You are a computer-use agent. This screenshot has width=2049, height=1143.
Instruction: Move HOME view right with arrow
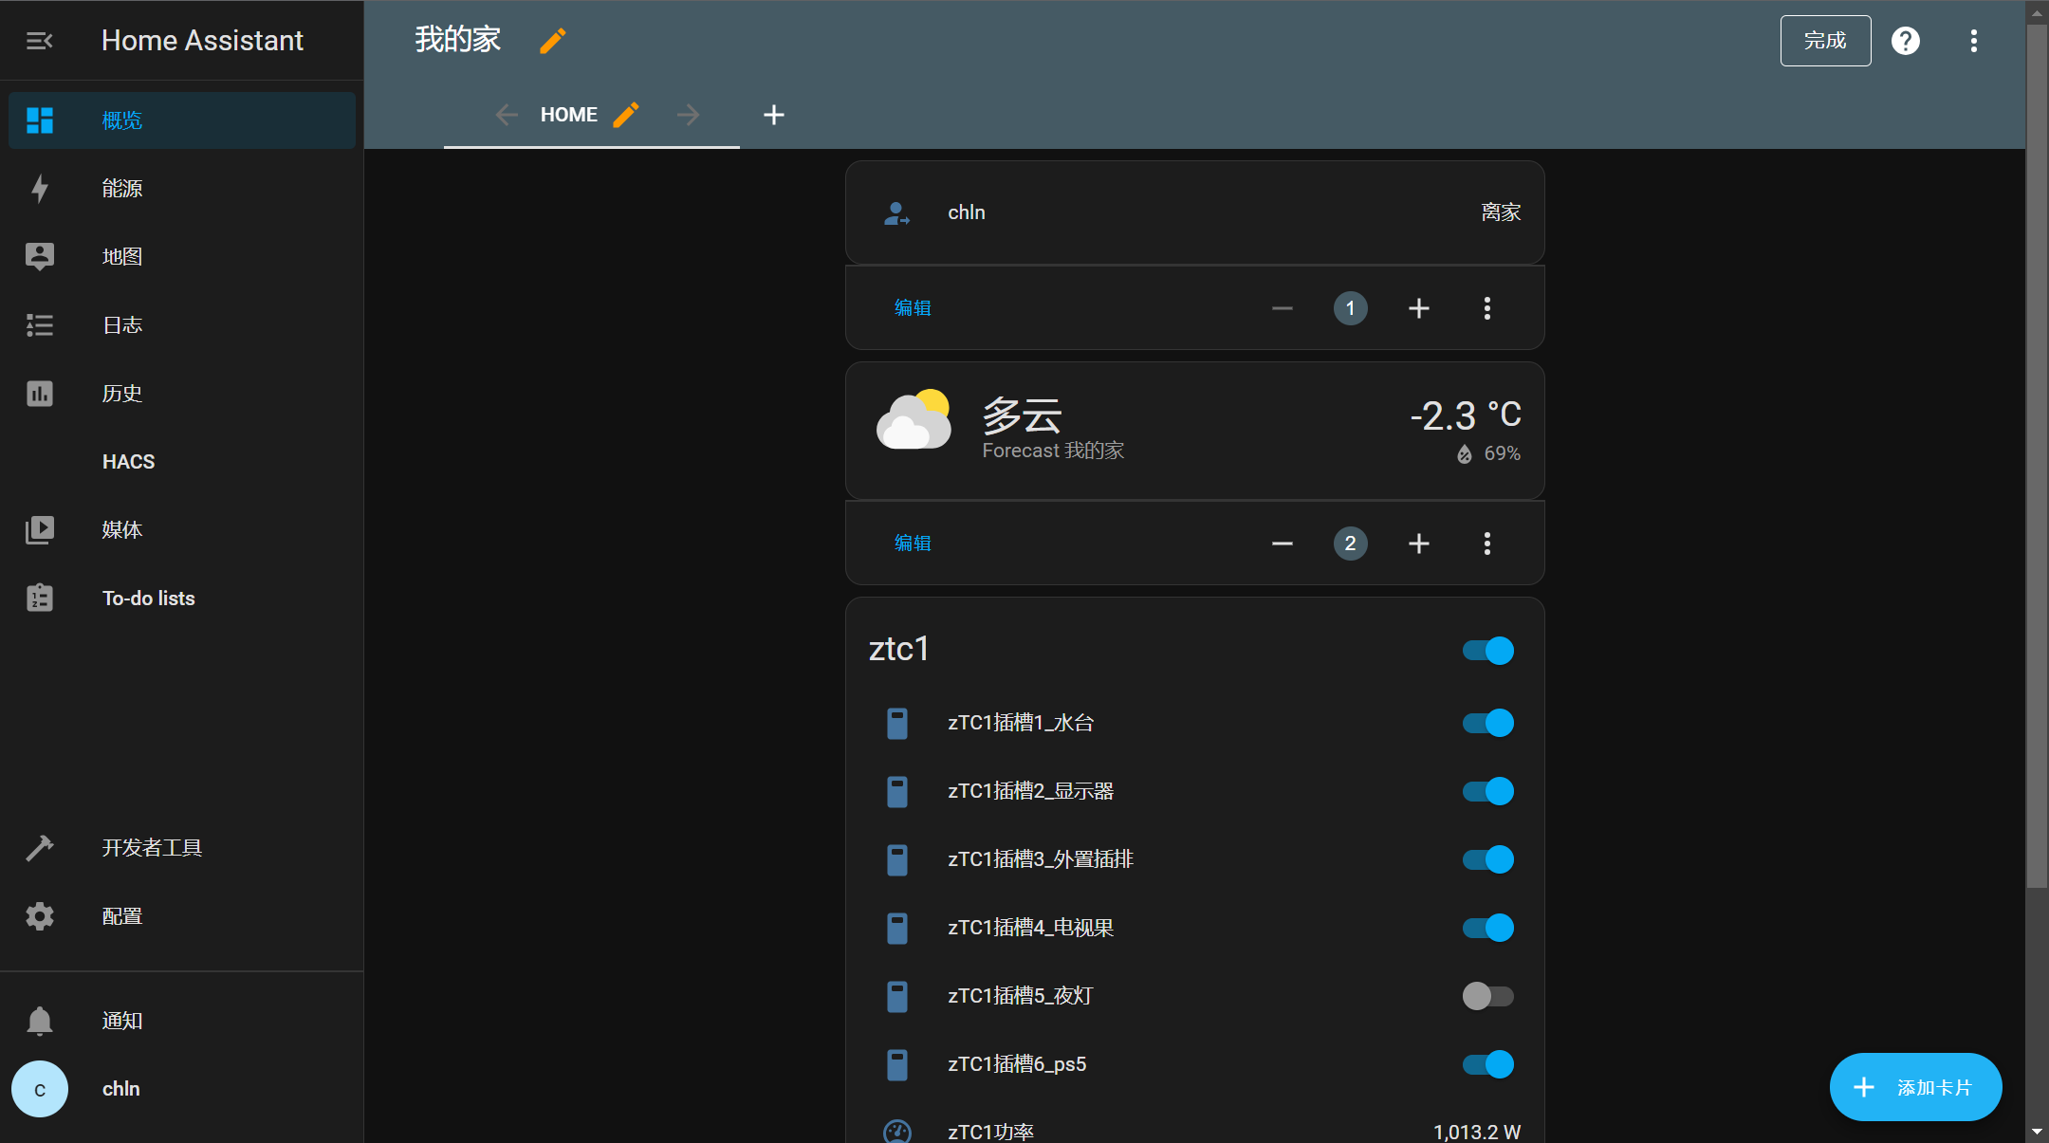pyautogui.click(x=689, y=115)
